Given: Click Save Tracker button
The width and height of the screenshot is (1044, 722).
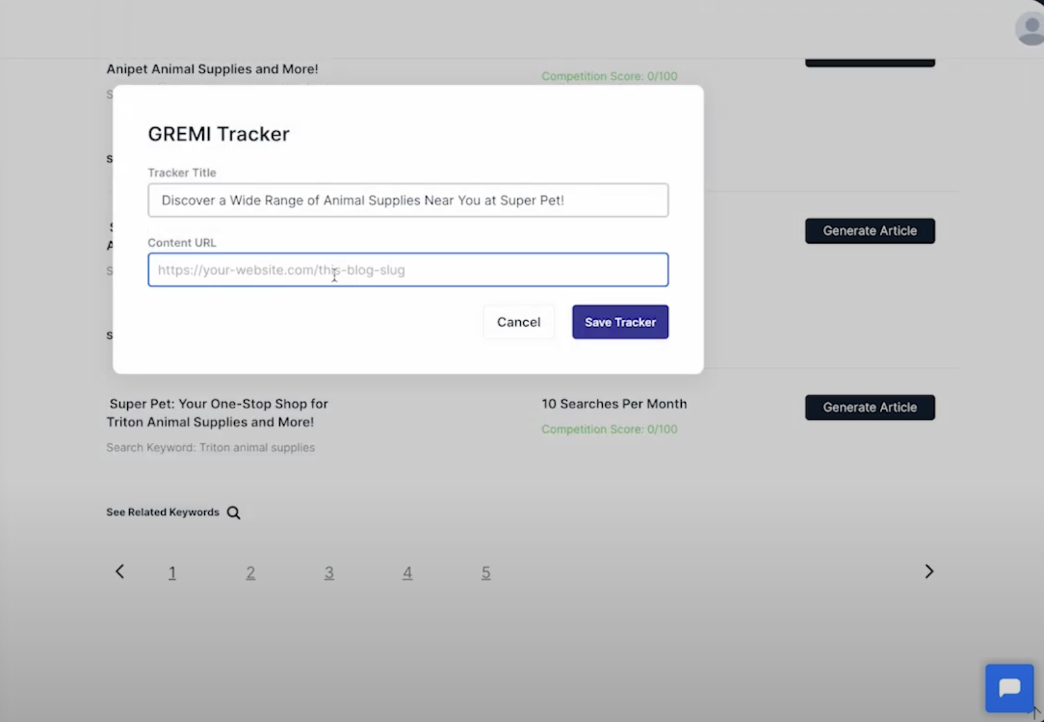Looking at the screenshot, I should (620, 322).
